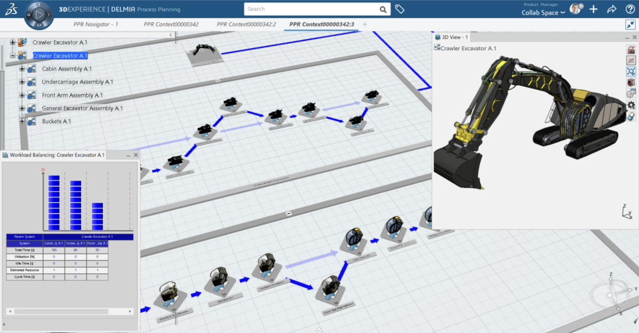This screenshot has height=333, width=639.
Task: Collapse the selected Crawler Excavator A.1 node
Action: click(x=12, y=56)
